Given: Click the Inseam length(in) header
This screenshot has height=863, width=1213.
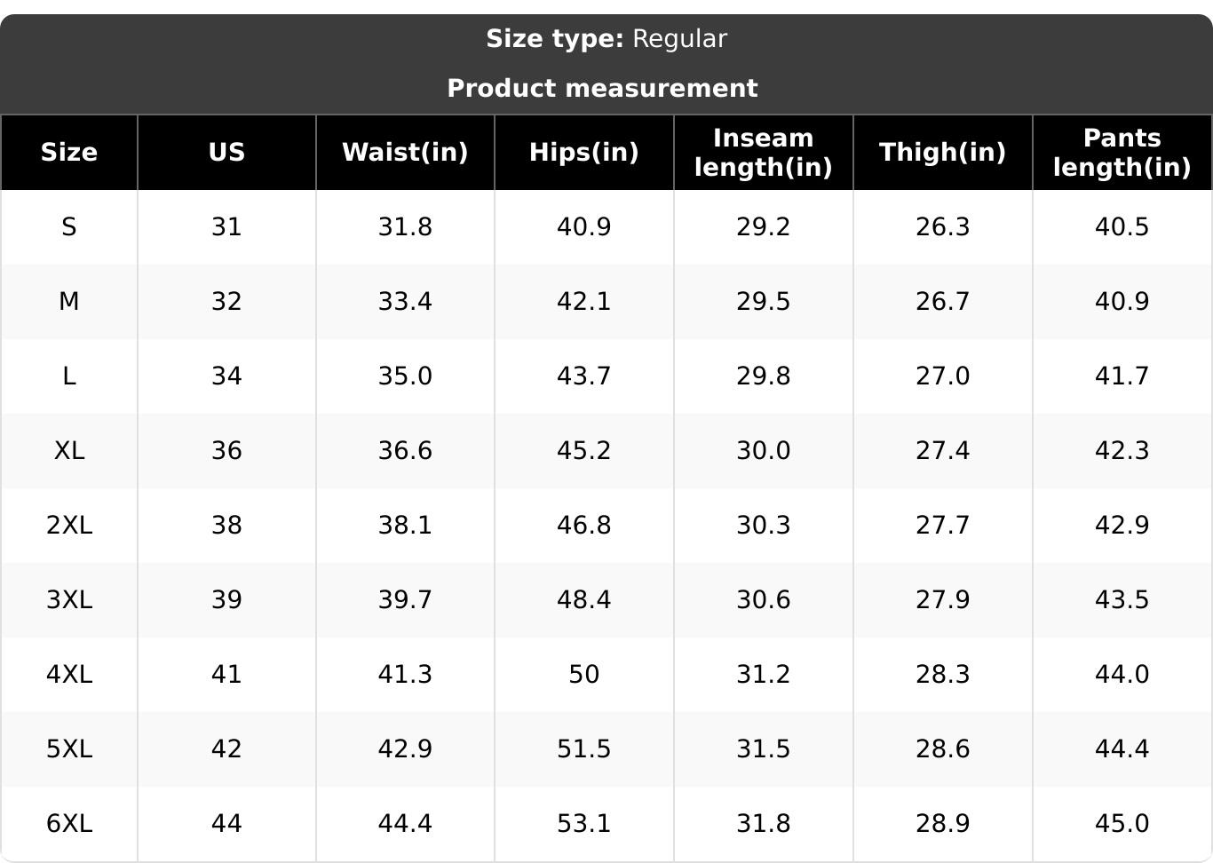Looking at the screenshot, I should pyautogui.click(x=763, y=152).
